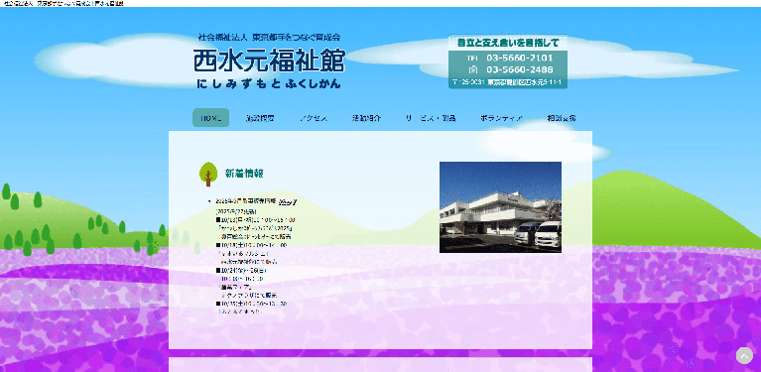Image resolution: width=761 pixels, height=372 pixels.
Task: Click the 西水元福祉館 site logo title
Action: 269,62
